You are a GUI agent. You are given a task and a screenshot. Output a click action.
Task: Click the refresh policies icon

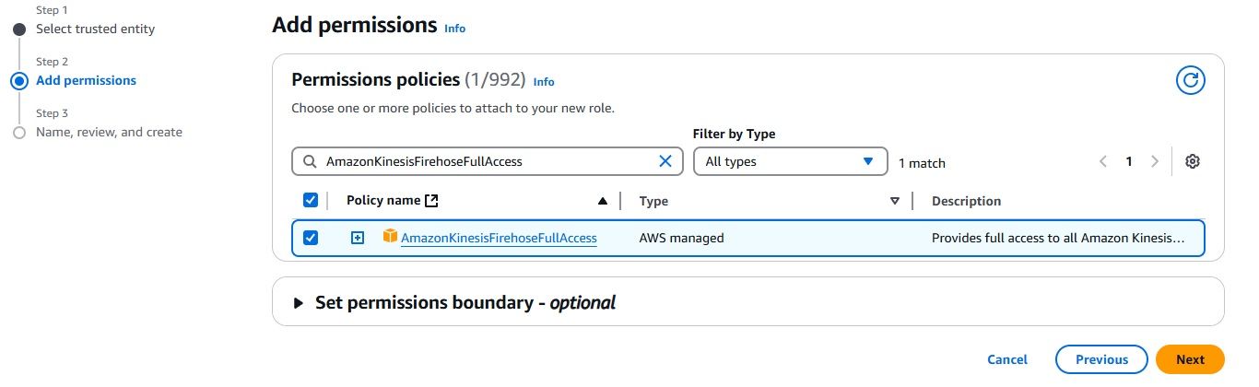tap(1191, 81)
